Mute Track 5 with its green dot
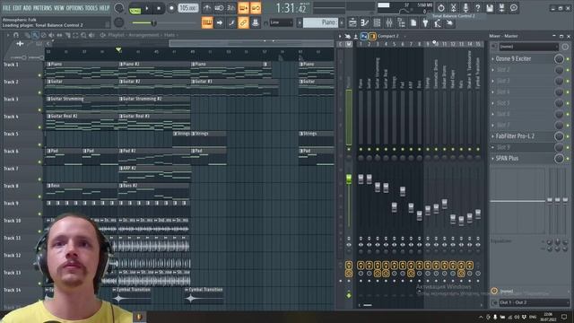 coord(39,144)
